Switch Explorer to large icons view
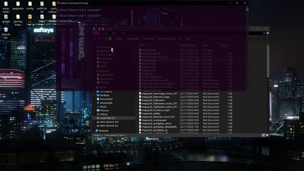Screen dimensions: 304x171 tap(267, 135)
